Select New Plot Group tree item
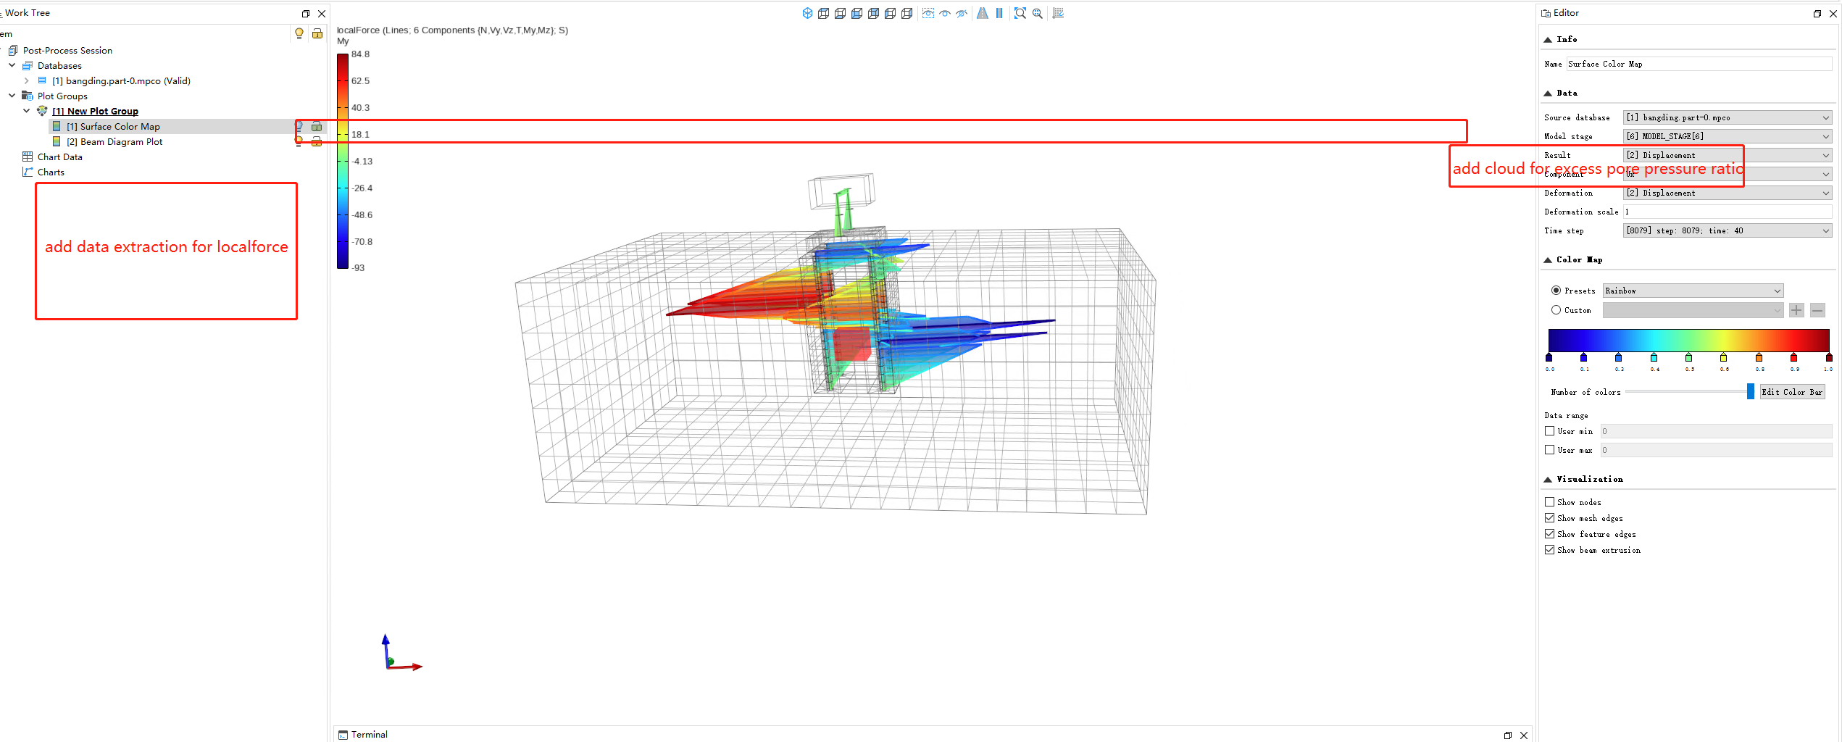Screen dimensions: 1842x742 [95, 111]
